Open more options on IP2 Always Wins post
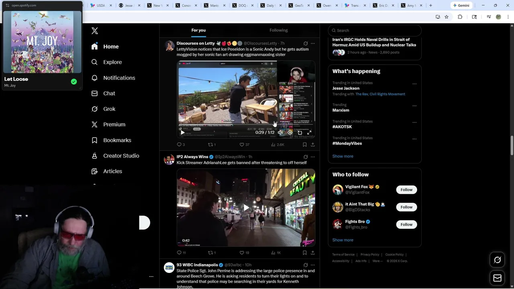The height and width of the screenshot is (289, 514). [313, 157]
